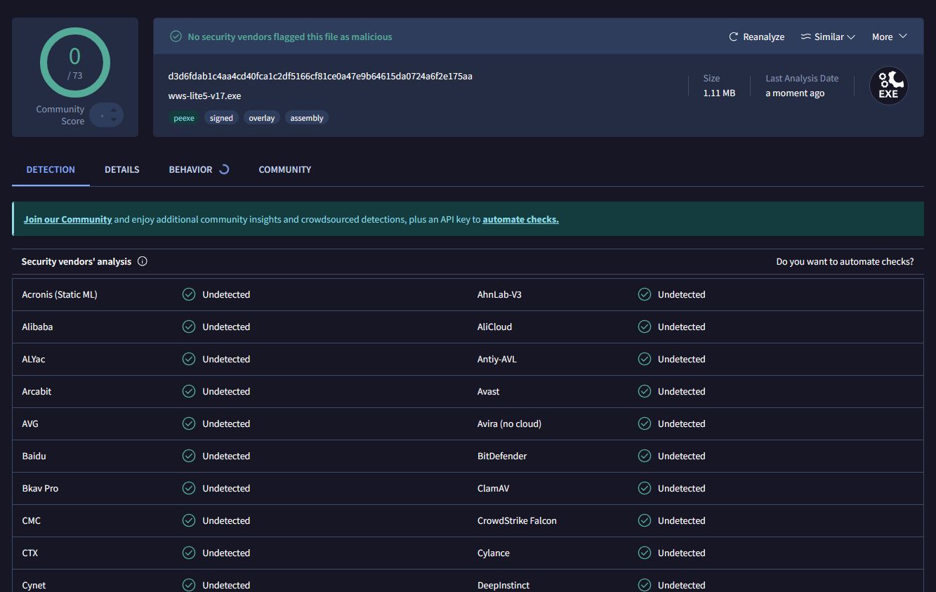Click the size value 1.11 MB

tap(719, 93)
